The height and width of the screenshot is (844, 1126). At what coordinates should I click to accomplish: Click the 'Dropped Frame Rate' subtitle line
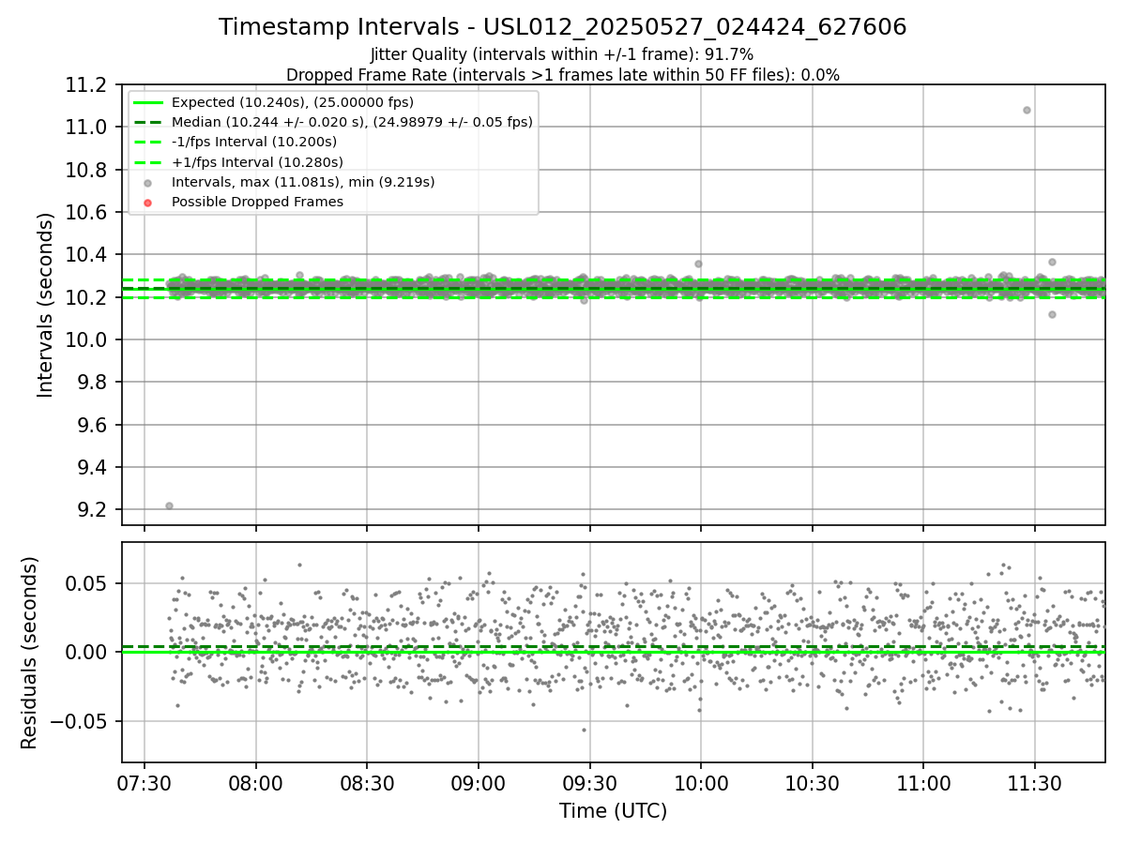[563, 75]
